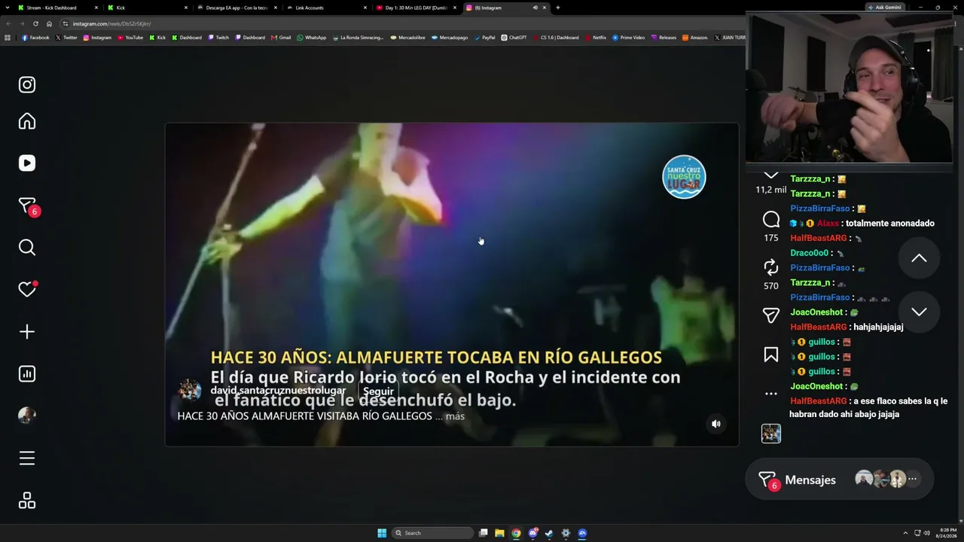The width and height of the screenshot is (964, 542).
Task: Open the dashboard chart icon in the sidebar
Action: [x=27, y=374]
